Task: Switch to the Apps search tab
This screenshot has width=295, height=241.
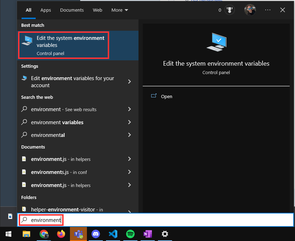Action: [46, 10]
